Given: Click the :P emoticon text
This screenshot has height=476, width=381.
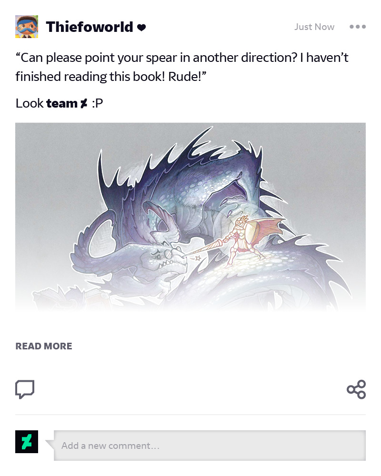Looking at the screenshot, I should (97, 103).
